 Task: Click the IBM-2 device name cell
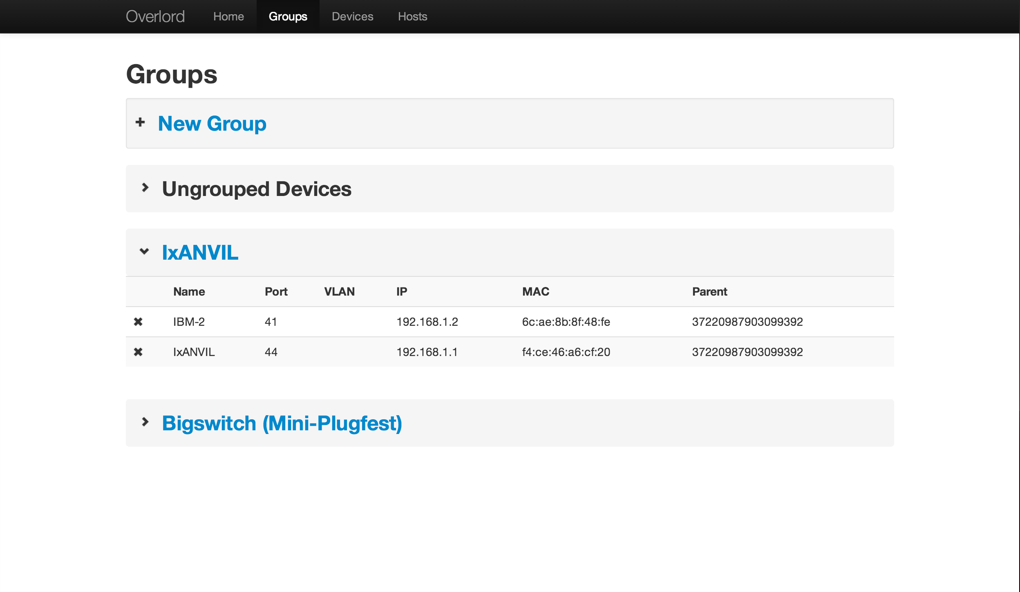point(189,322)
